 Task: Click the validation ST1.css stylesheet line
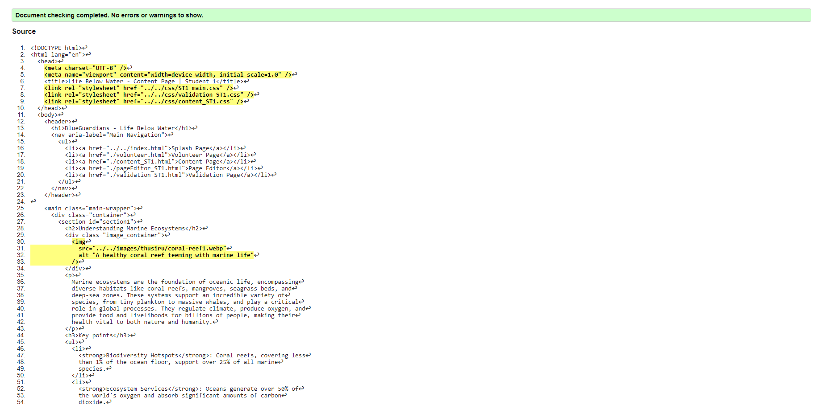click(147, 94)
